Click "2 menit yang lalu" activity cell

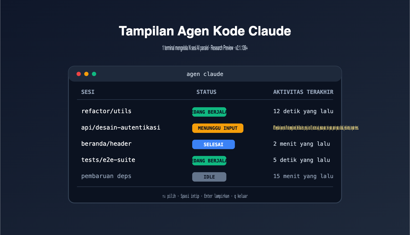(x=302, y=144)
